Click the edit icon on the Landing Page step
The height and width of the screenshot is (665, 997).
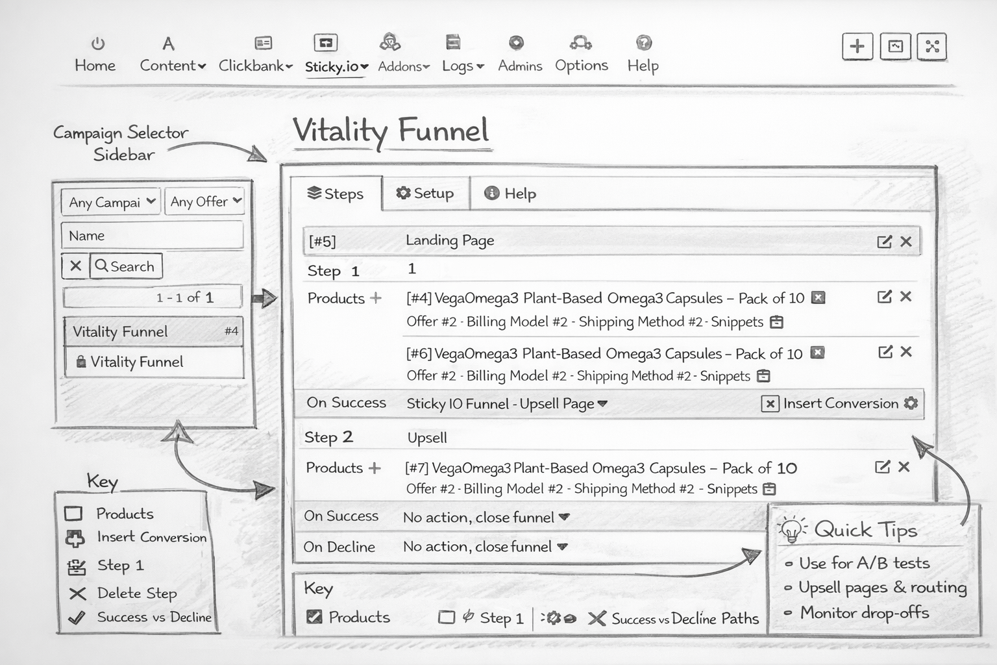coord(884,241)
